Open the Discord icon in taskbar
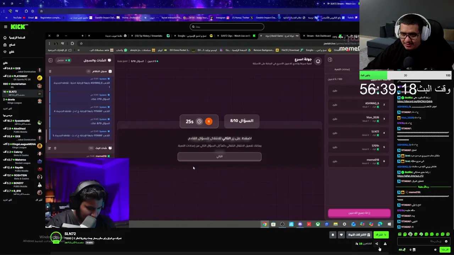 pos(300,224)
